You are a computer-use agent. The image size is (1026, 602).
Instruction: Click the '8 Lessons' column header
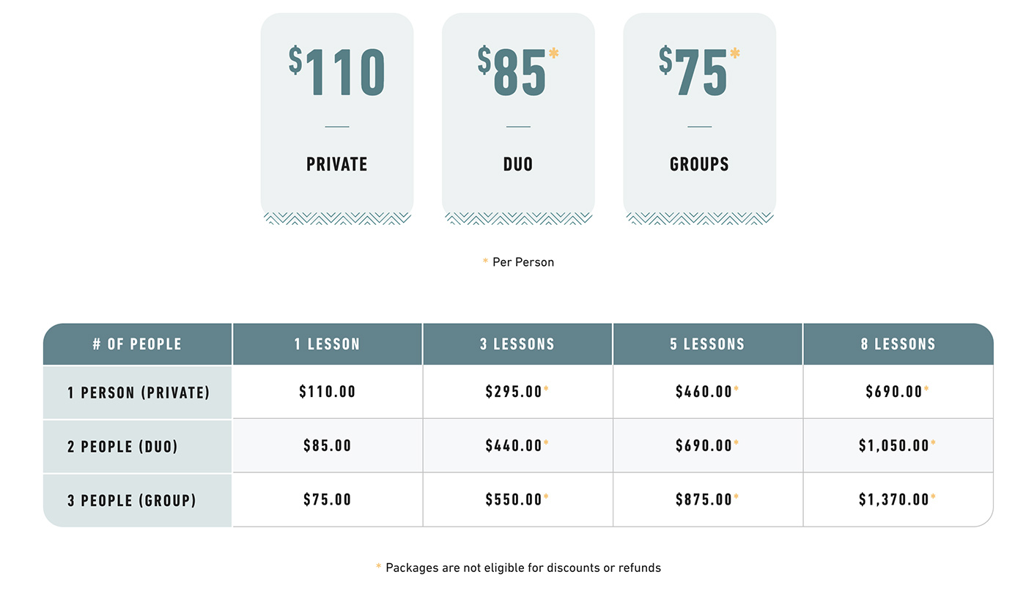pyautogui.click(x=898, y=344)
